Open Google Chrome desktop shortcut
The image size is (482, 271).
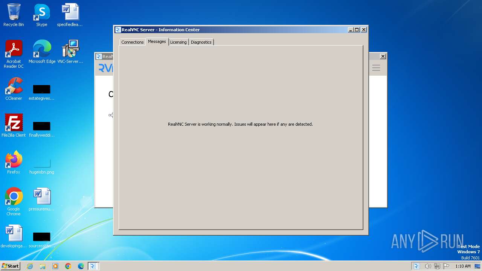click(14, 202)
